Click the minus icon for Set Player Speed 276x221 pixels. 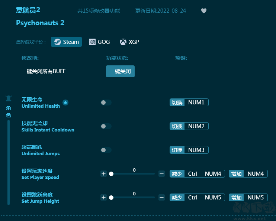[161, 173]
